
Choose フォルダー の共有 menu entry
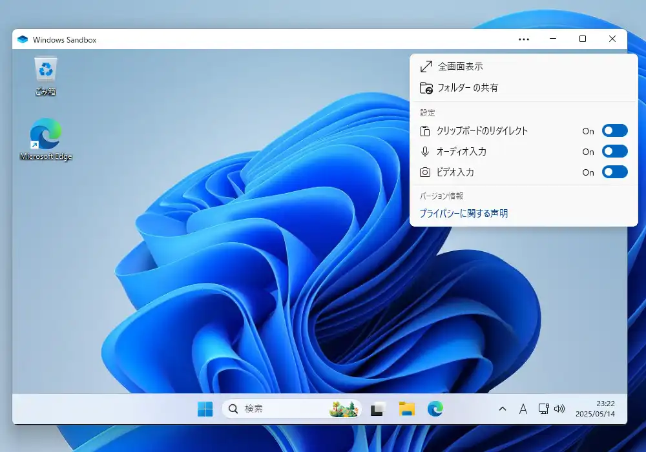coord(524,88)
